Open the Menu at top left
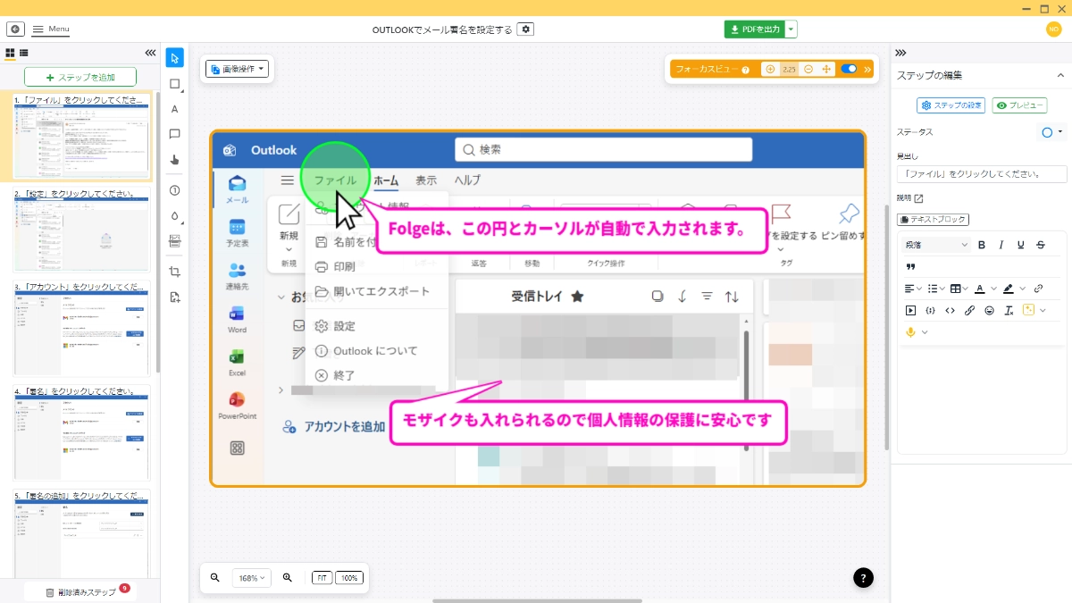Viewport: 1072px width, 603px height. click(53, 29)
